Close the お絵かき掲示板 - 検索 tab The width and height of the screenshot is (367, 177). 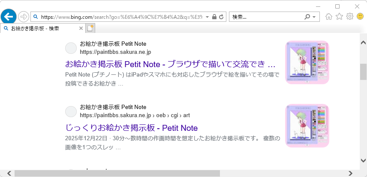tap(81, 28)
